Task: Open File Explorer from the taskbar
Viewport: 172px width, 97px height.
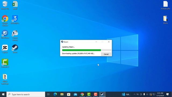Action: [x=62, y=94]
